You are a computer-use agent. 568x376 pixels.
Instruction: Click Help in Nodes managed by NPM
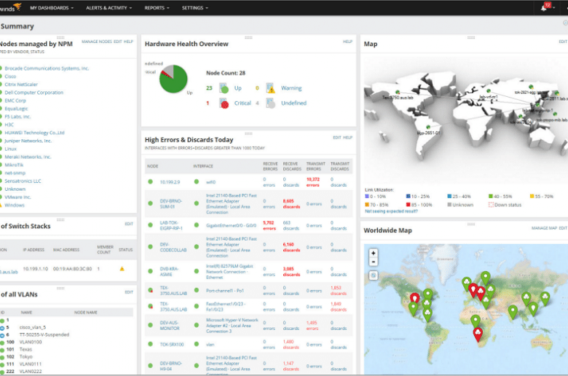coord(128,42)
